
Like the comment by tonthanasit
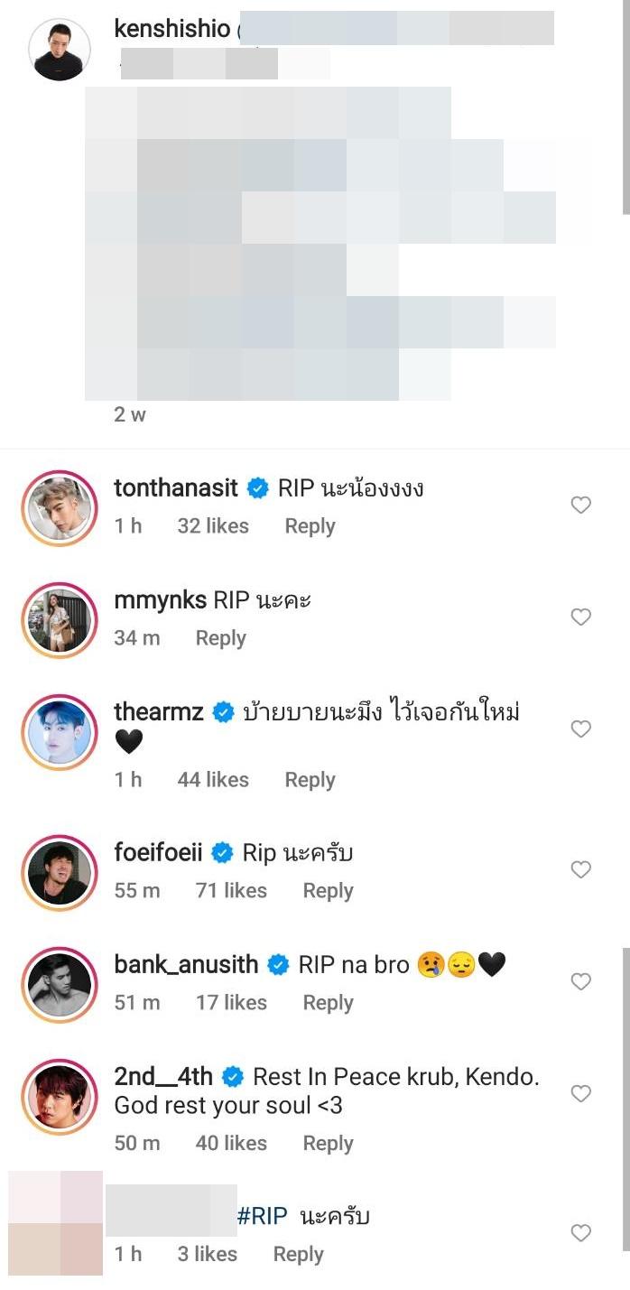pyautogui.click(x=581, y=506)
